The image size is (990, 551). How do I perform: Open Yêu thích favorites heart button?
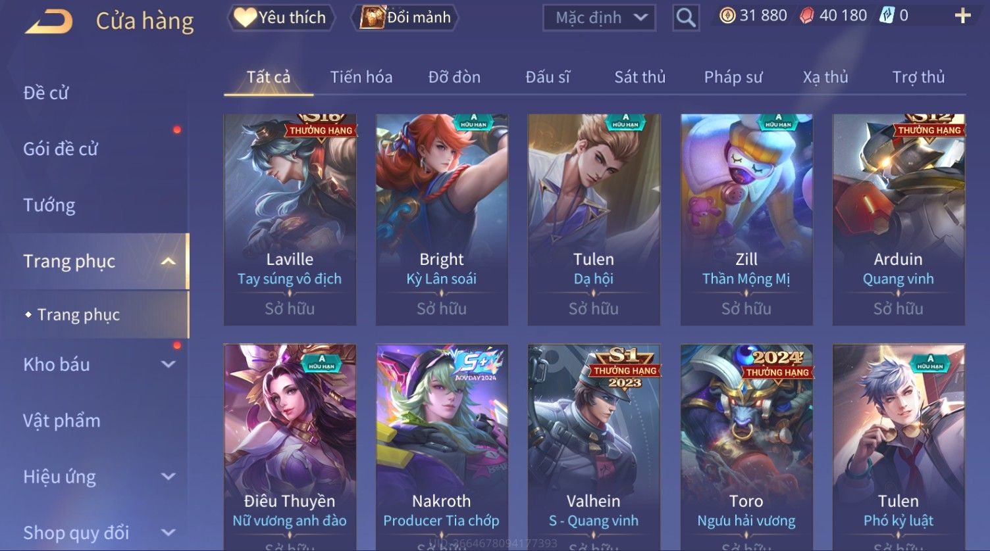(281, 18)
